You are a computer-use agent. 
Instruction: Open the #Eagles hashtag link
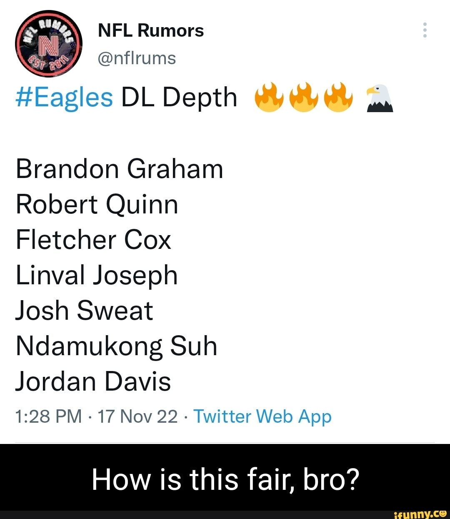click(63, 97)
